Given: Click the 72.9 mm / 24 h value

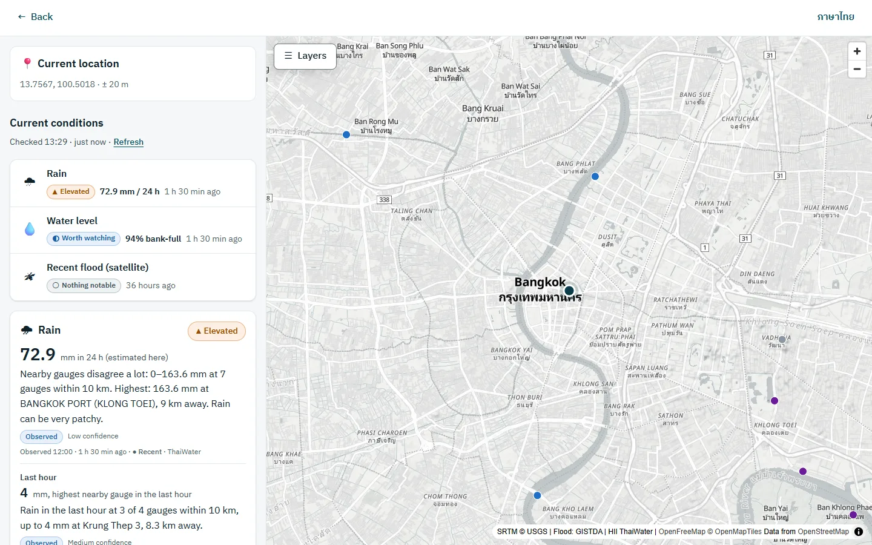Looking at the screenshot, I should click(130, 191).
